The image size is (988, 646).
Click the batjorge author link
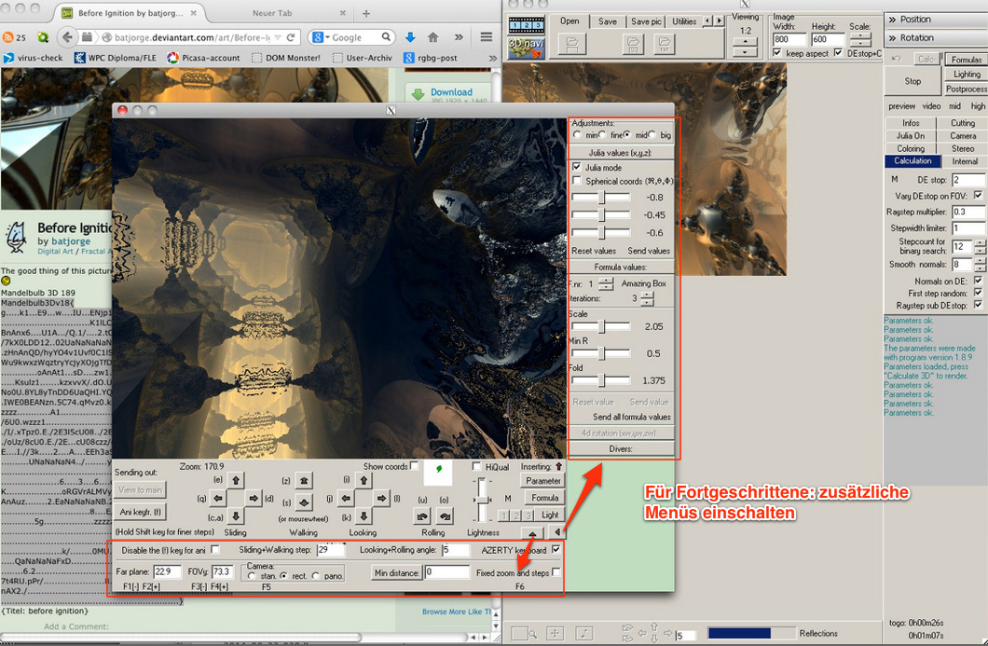[x=71, y=241]
